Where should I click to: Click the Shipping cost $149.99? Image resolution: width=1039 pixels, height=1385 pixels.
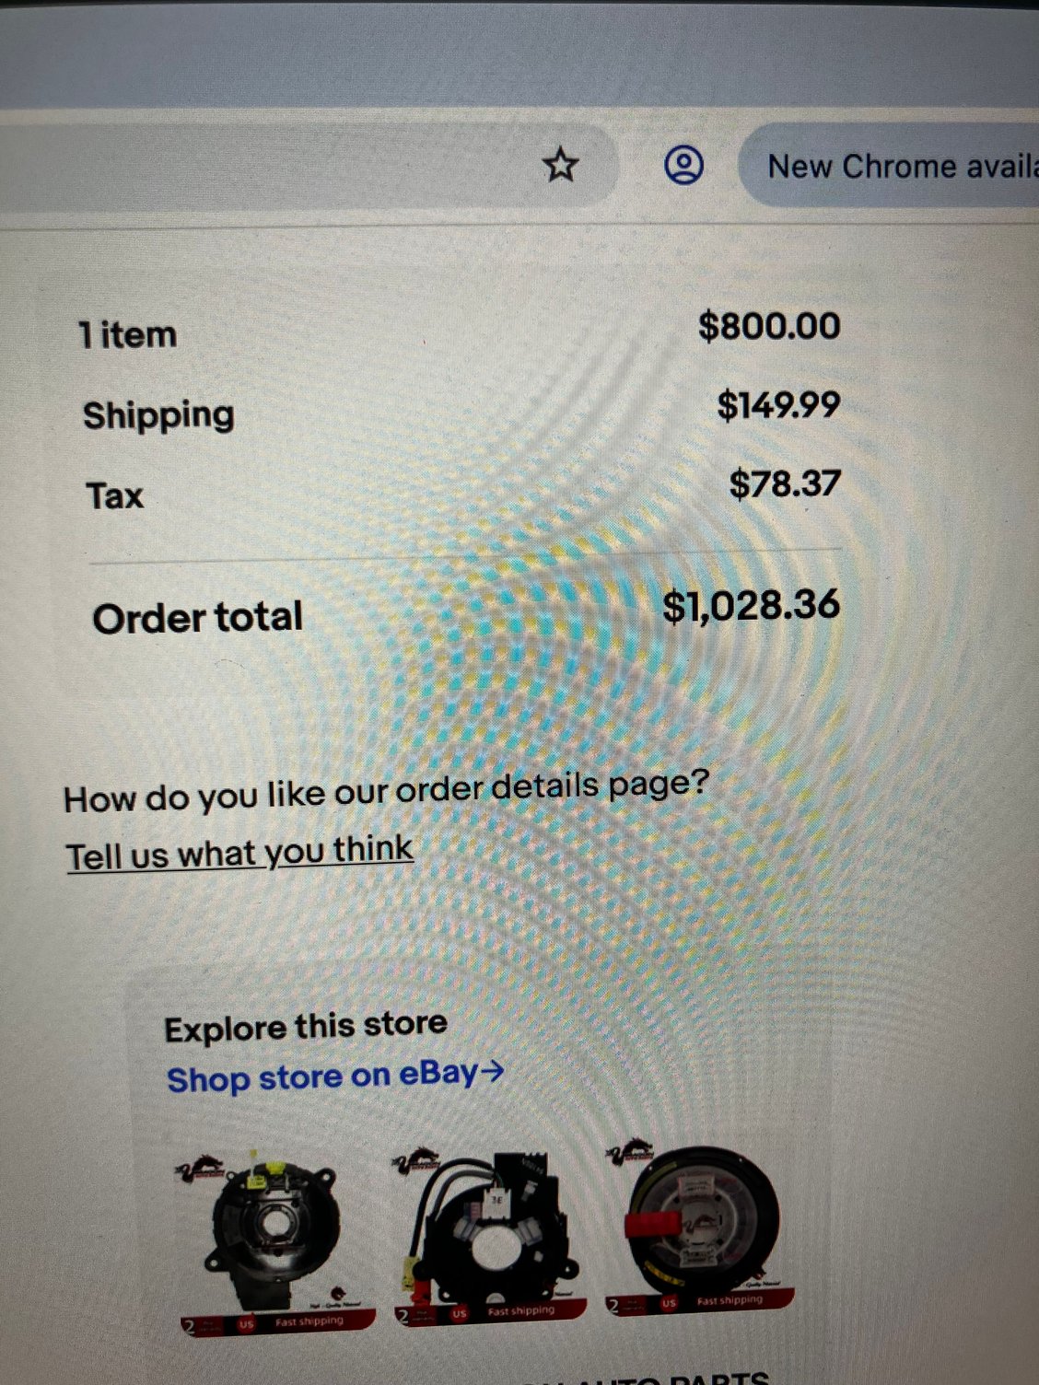point(778,404)
